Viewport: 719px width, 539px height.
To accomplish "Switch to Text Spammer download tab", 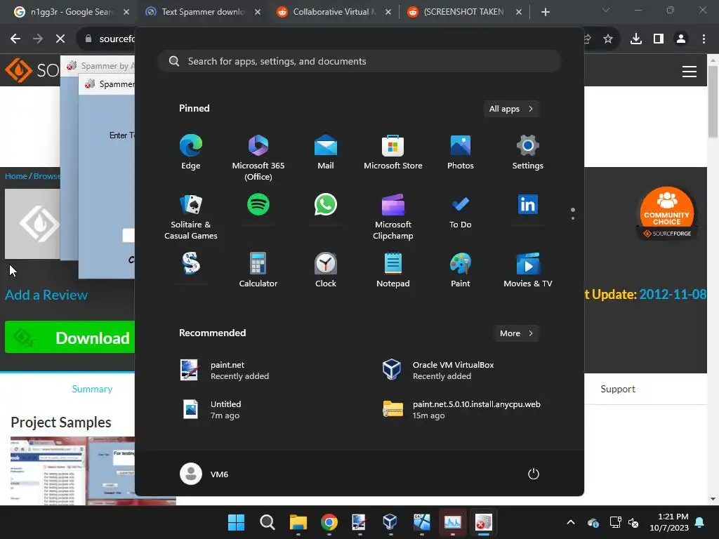I will pyautogui.click(x=203, y=12).
